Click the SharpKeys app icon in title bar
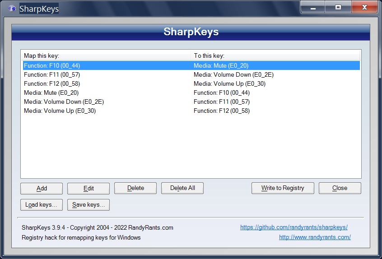Viewport: 382px width, 259px height. [x=12, y=9]
